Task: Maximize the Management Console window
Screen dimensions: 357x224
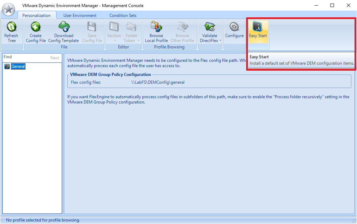Action: click(x=332, y=5)
